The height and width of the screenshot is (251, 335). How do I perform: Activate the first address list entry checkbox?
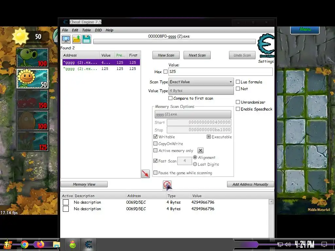coord(66,202)
